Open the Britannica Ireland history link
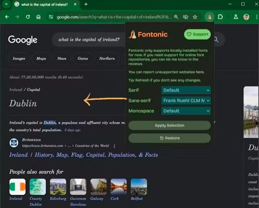Screen dimensions: 259x208 coord(83,155)
